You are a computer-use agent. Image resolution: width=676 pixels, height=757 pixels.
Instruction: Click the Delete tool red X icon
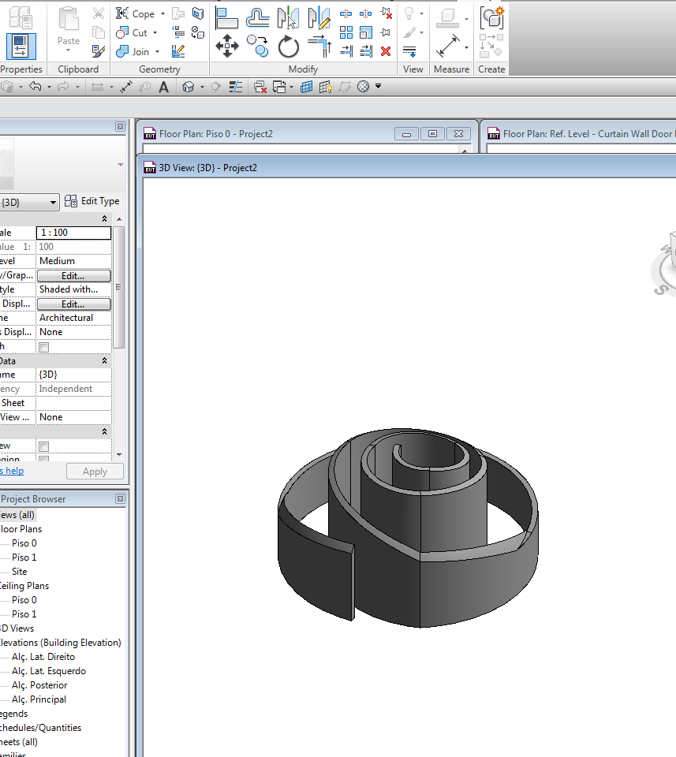coord(386,50)
